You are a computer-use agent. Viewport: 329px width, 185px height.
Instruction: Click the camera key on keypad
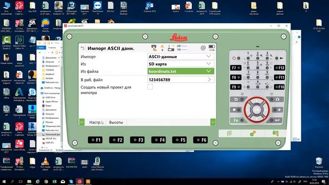[x=275, y=99]
